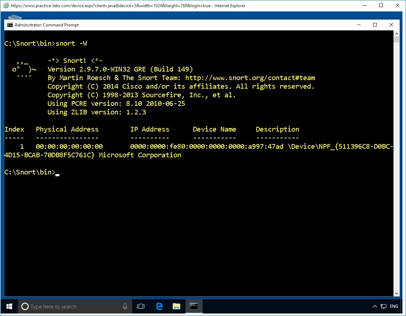Open File Explorer from the taskbar
Viewport: 406px width, 316px height.
pos(176,306)
